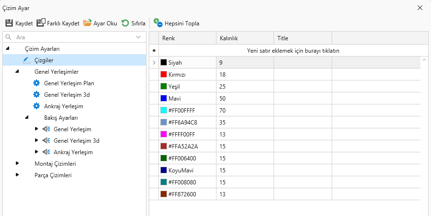The image size is (431, 216).
Task: Collapse the Bakış Ayarları tree node
Action: [27, 118]
